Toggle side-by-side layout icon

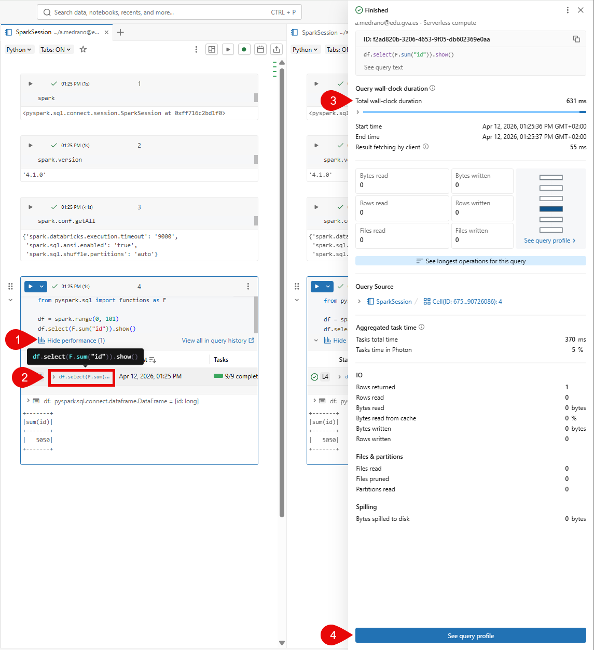212,49
